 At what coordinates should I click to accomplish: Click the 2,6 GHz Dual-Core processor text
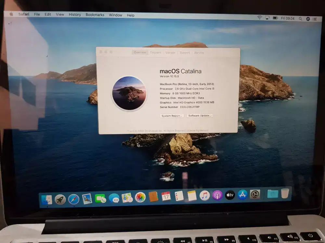click(195, 89)
